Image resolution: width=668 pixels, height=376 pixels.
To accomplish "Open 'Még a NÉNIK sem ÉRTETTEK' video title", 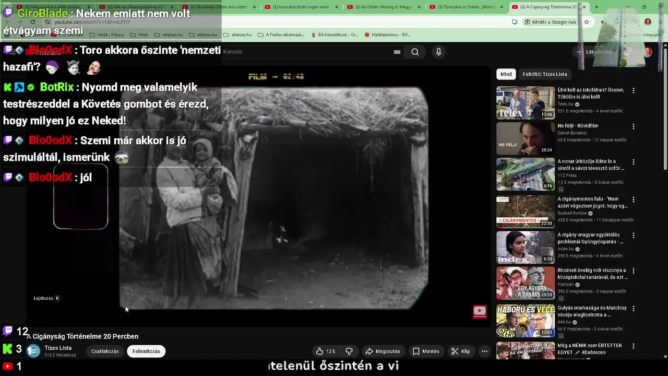I will point(590,349).
